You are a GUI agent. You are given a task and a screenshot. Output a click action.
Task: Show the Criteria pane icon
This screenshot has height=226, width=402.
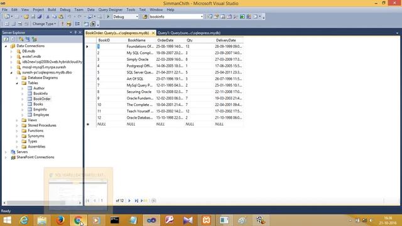pos(13,24)
